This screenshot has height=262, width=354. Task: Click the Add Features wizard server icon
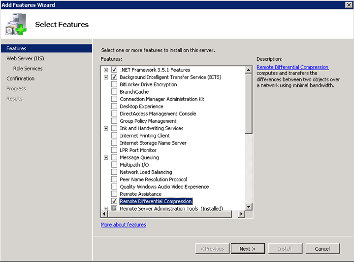(x=16, y=24)
